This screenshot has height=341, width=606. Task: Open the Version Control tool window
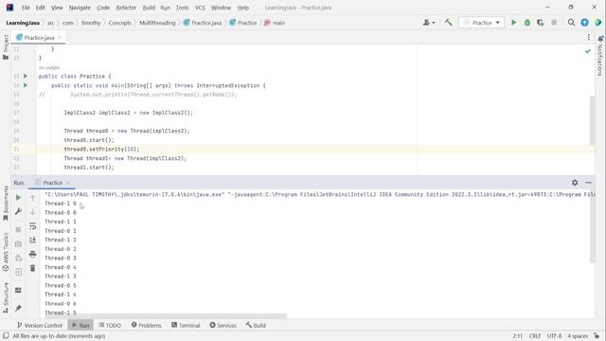pyautogui.click(x=40, y=325)
